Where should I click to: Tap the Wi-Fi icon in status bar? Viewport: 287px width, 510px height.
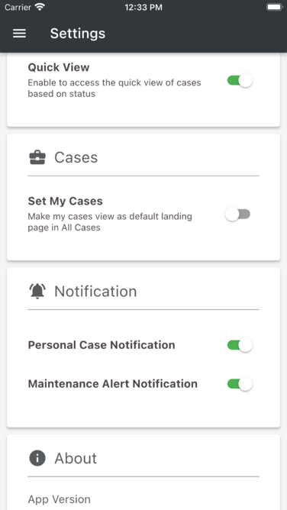click(x=40, y=7)
